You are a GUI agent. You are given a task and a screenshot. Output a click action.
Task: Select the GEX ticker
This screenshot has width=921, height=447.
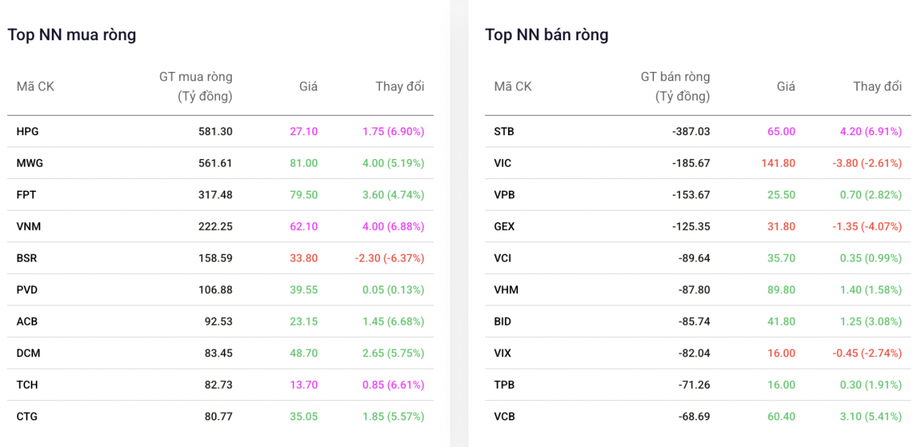pyautogui.click(x=504, y=226)
